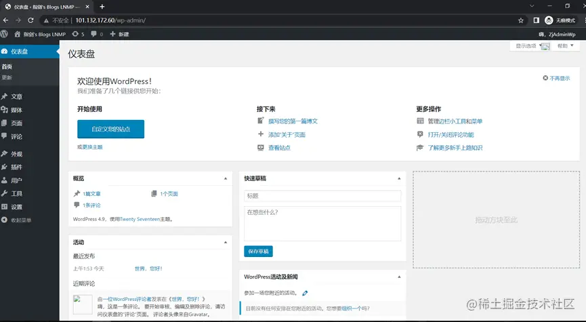Open 打开/关闭评论功能 link

(x=451, y=135)
